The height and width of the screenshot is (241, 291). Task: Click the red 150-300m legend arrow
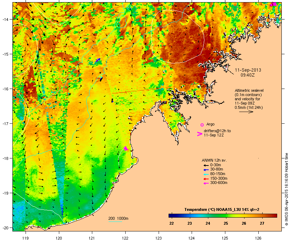(206, 179)
